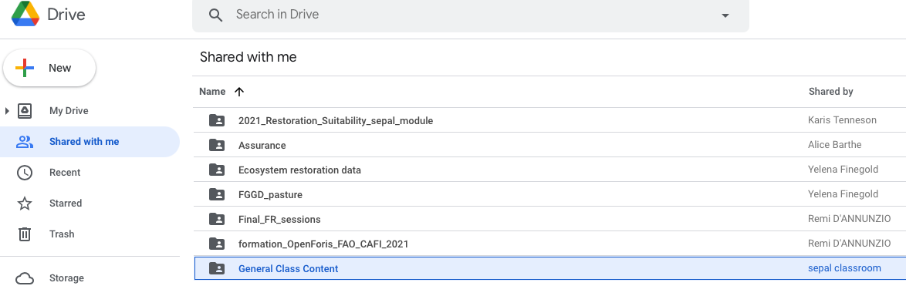Click the Trash bin icon

click(x=25, y=234)
